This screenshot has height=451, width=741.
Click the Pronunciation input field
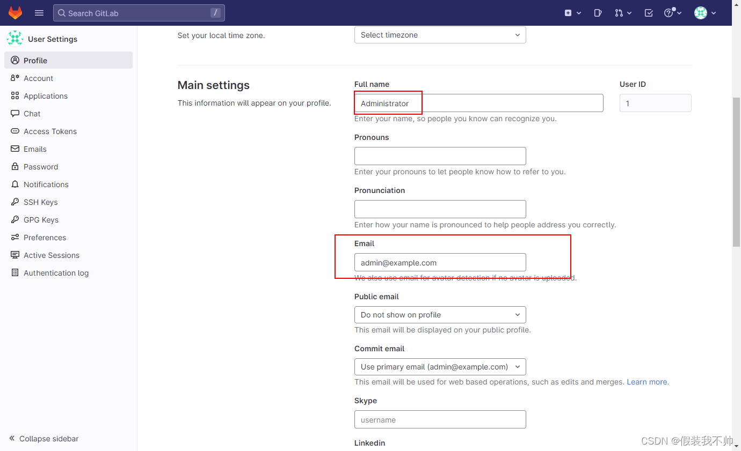[x=440, y=209]
